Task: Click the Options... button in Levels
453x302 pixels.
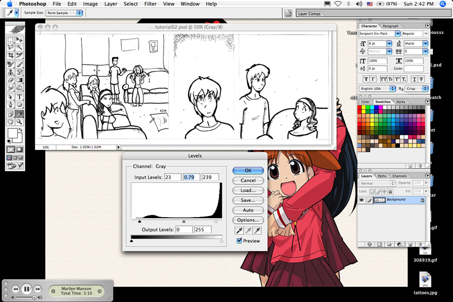Action: click(248, 220)
